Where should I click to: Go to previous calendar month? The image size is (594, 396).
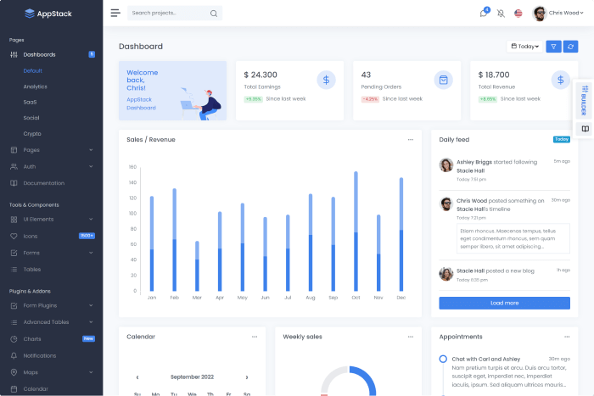click(x=137, y=377)
